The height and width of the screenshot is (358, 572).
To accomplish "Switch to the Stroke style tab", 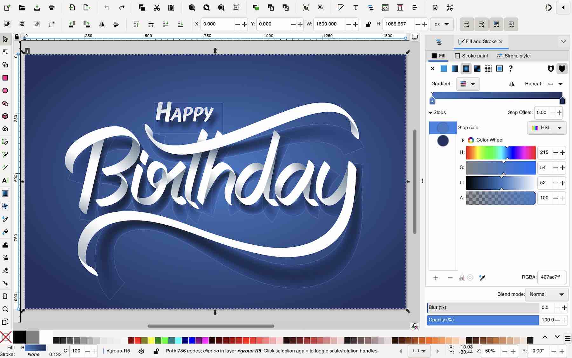I will [x=514, y=56].
